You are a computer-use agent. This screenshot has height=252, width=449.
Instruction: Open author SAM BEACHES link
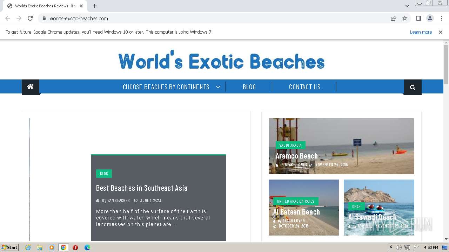click(119, 201)
